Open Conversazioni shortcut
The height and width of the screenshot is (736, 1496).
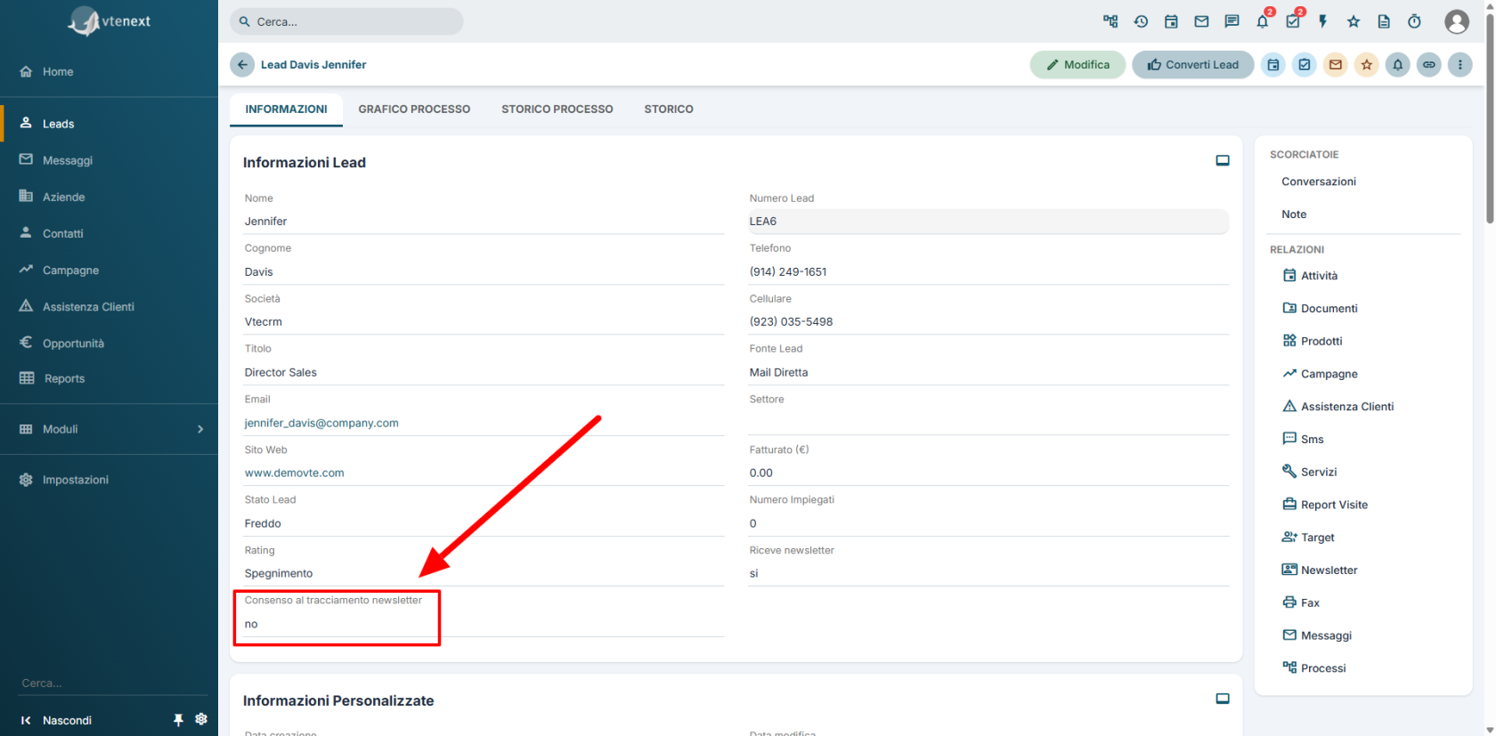[1319, 182]
